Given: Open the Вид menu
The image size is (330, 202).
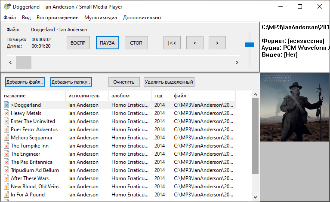Looking at the screenshot, I should (26, 18).
